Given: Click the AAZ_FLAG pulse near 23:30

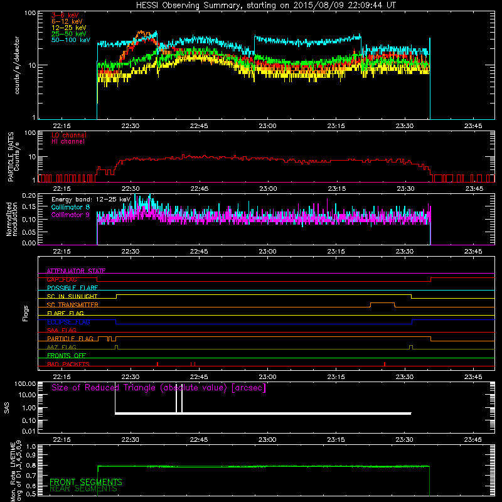Looking at the screenshot, I should click(411, 347).
